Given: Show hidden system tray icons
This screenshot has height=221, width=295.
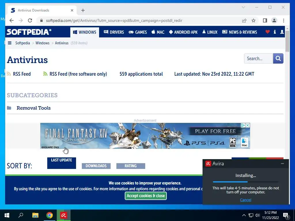Looking at the screenshot, I should [x=244, y=215].
